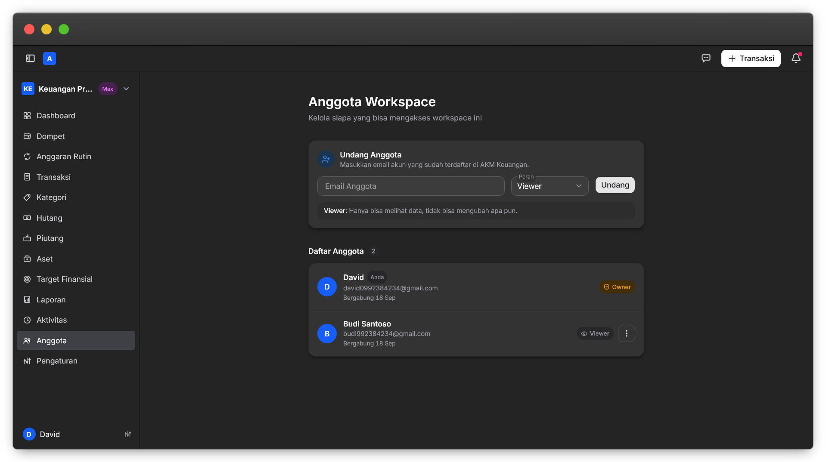Viewport: 826px width, 462px height.
Task: Focus the Email Anggota input field
Action: 411,186
